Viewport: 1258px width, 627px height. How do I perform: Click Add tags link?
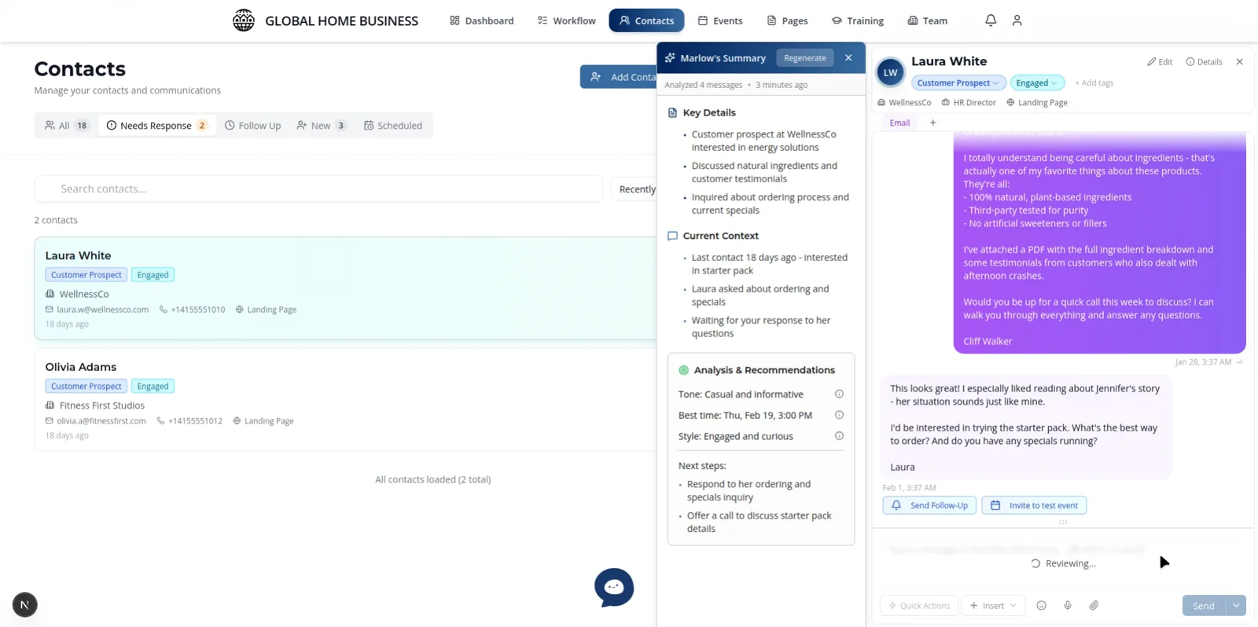(1094, 82)
